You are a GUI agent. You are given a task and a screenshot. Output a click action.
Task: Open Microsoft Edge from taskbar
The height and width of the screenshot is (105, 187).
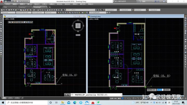click(75, 102)
